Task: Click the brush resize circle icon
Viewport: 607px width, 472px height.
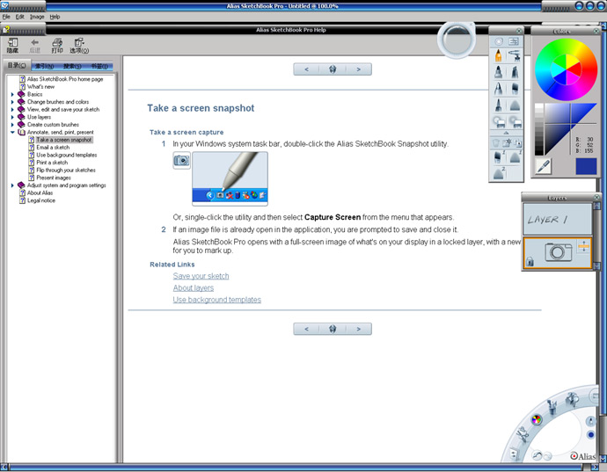Action: [499, 41]
